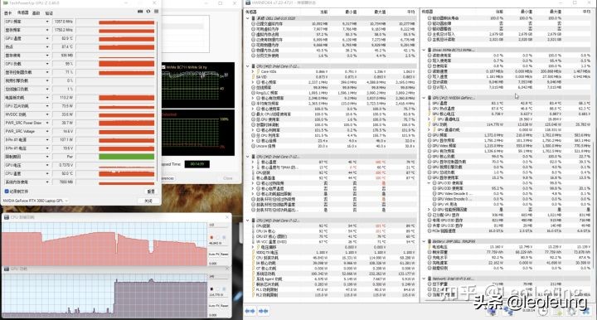Click the GPU 功耗 graph window title icon
This screenshot has width=597, height=320.
[x=7, y=269]
